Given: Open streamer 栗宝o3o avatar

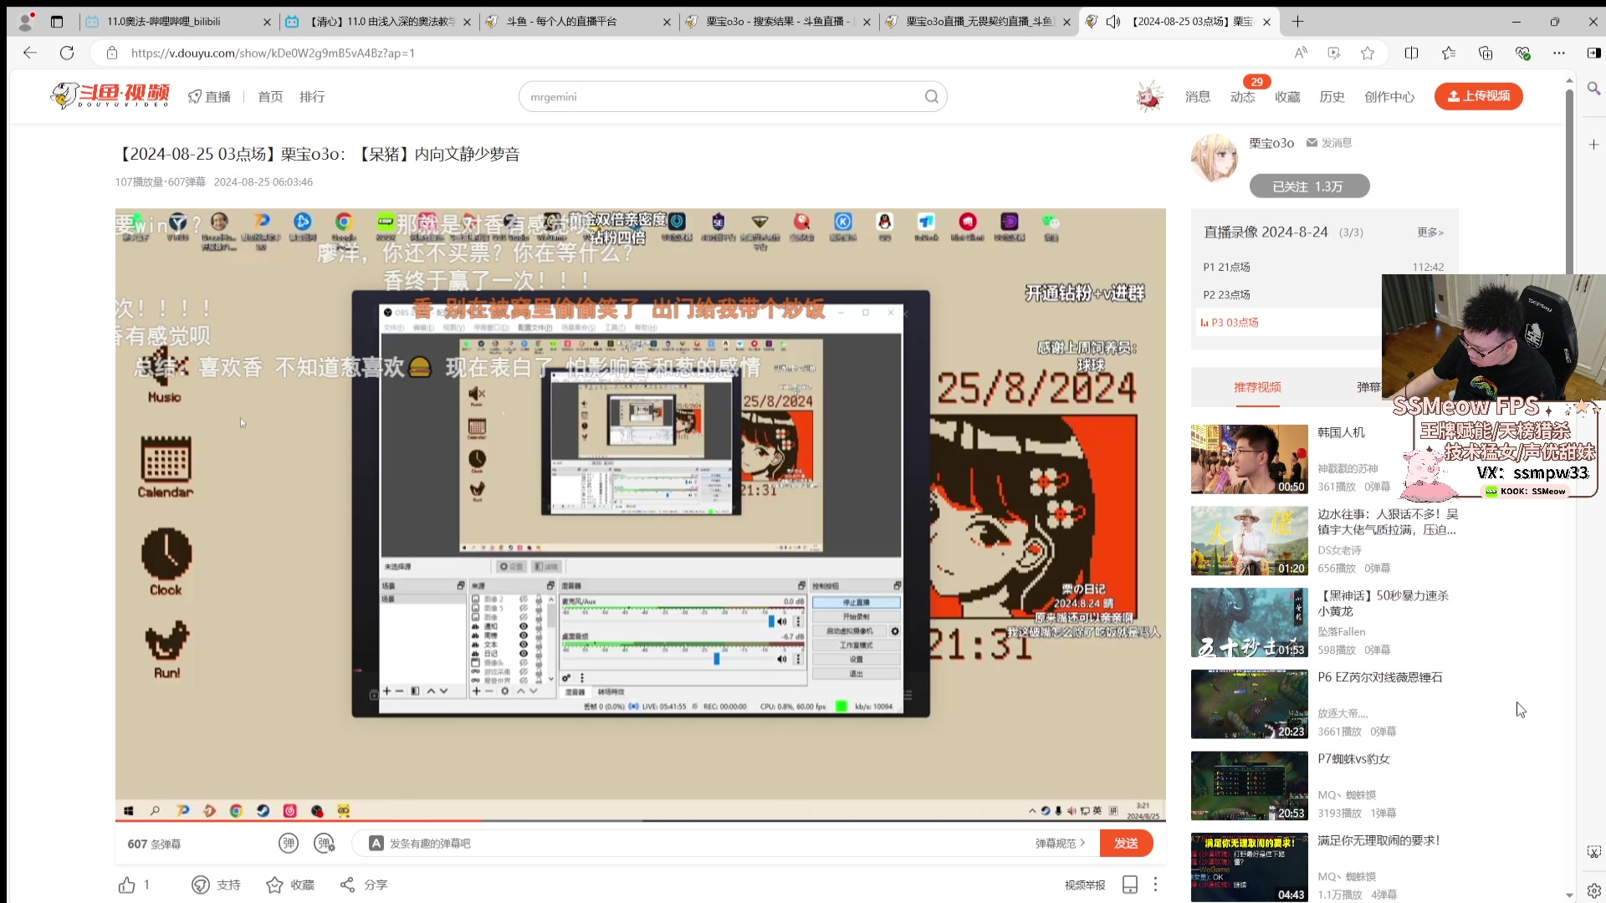Looking at the screenshot, I should point(1215,158).
